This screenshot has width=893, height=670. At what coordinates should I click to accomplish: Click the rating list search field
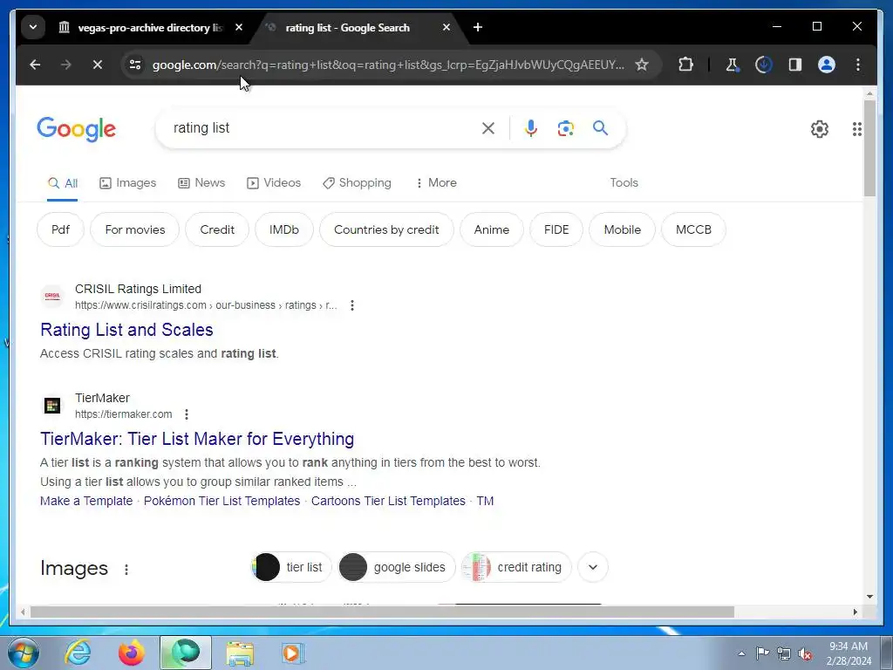click(x=322, y=128)
